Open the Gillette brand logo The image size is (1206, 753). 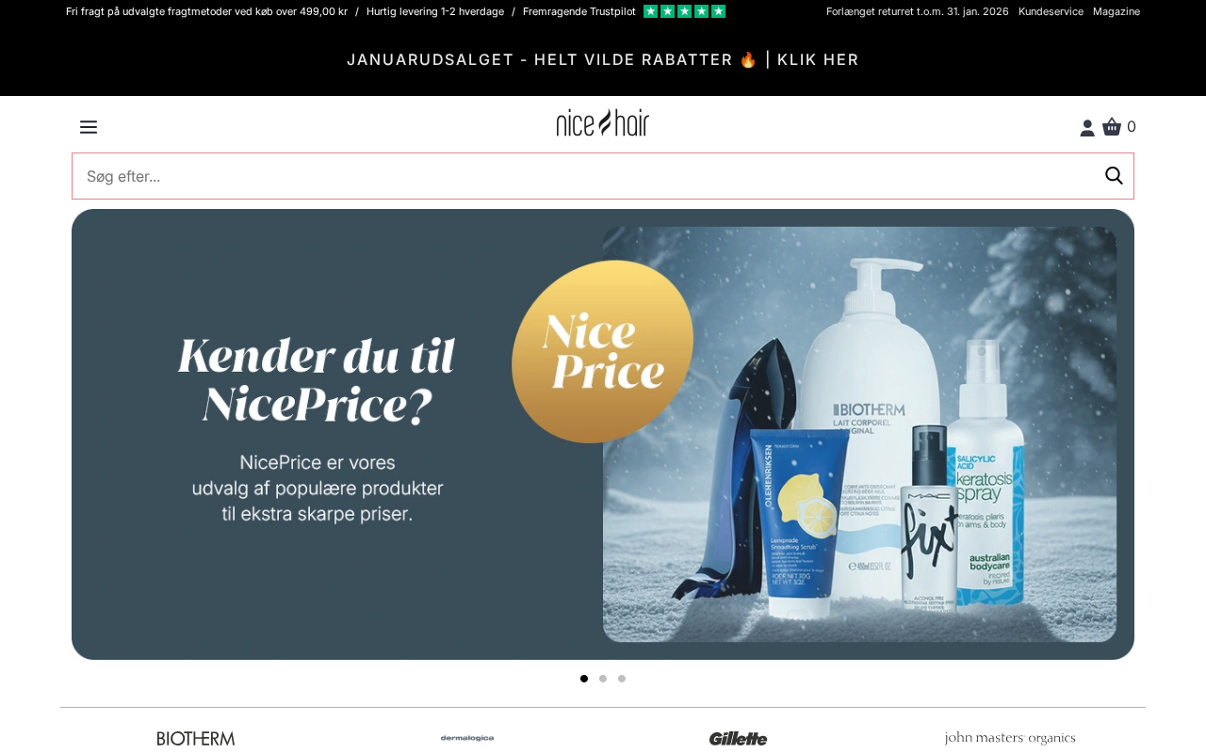coord(739,739)
